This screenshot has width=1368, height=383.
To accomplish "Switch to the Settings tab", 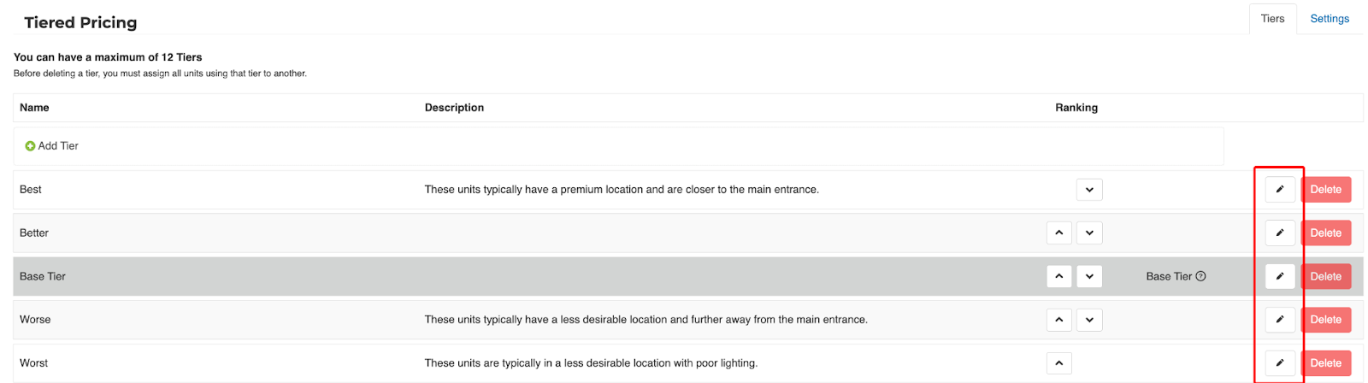I will (1330, 19).
